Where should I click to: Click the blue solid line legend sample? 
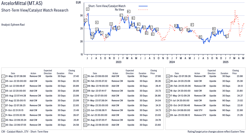point(143,6)
